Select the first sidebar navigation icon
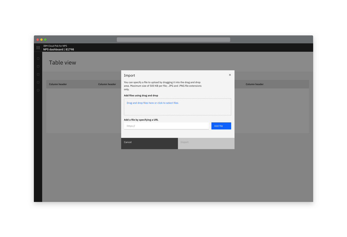This screenshot has width=347, height=237. point(38,58)
